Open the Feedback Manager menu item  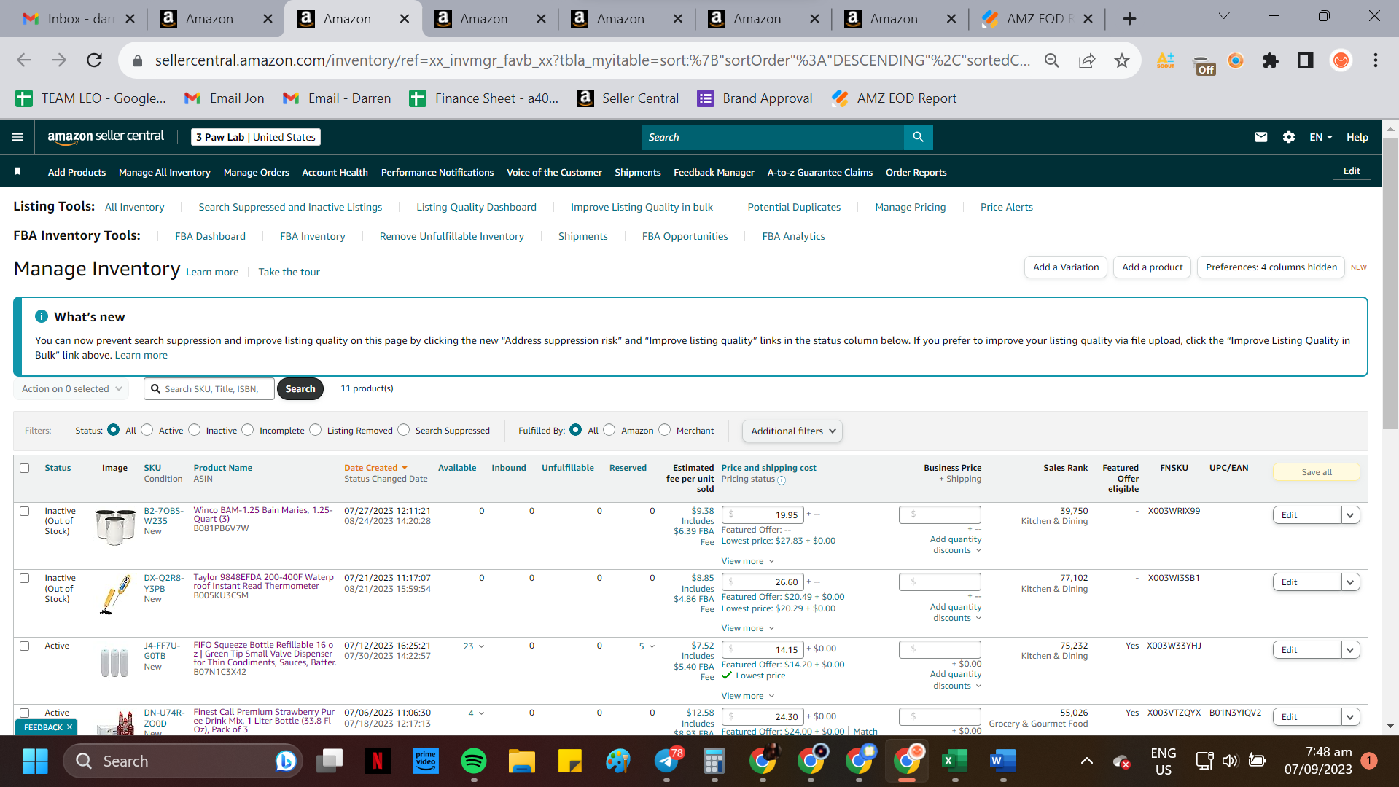click(714, 173)
